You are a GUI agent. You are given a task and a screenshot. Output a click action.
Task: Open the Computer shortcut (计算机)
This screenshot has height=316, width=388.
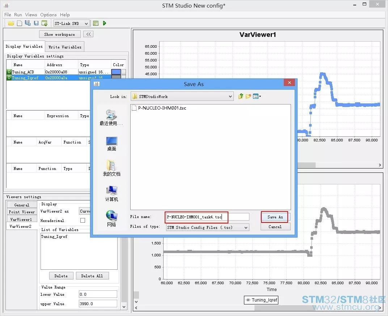click(x=111, y=193)
